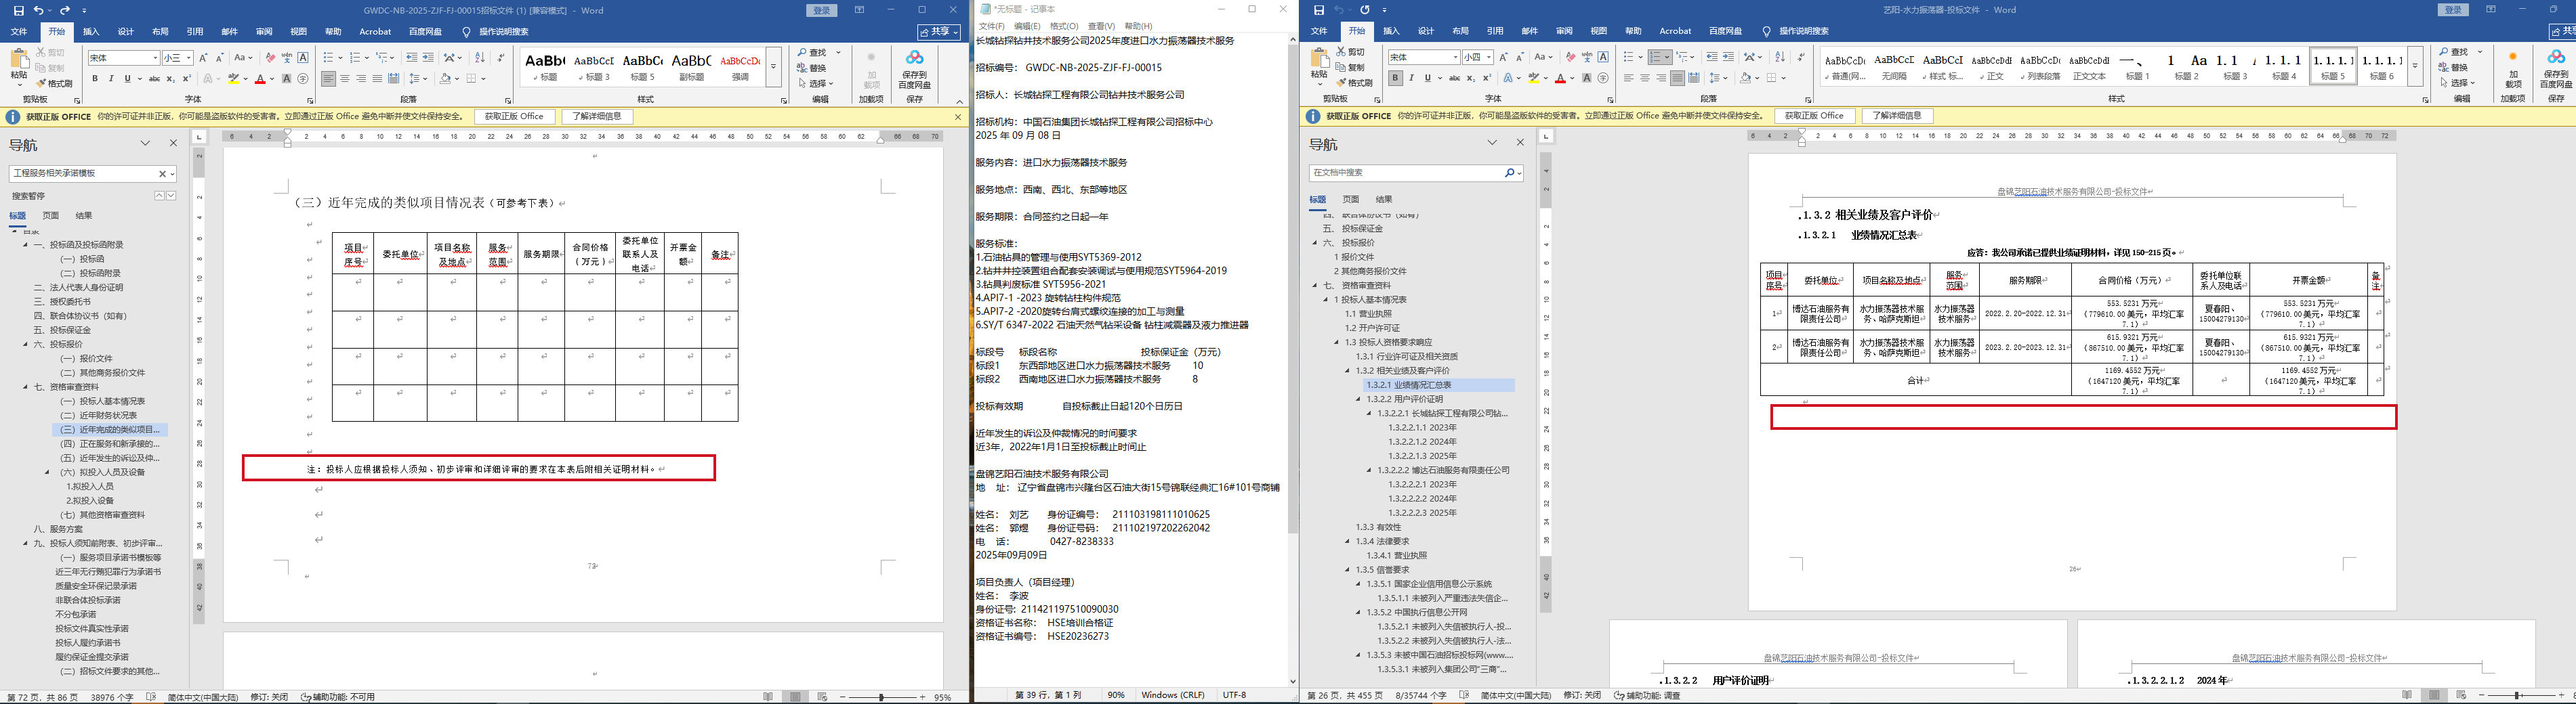Close the navigation pane in the left Word window
The width and height of the screenshot is (2576, 704).
pos(173,144)
